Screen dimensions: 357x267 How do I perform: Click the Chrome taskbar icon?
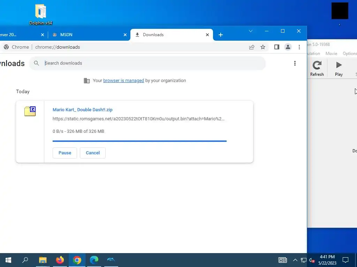(77, 260)
